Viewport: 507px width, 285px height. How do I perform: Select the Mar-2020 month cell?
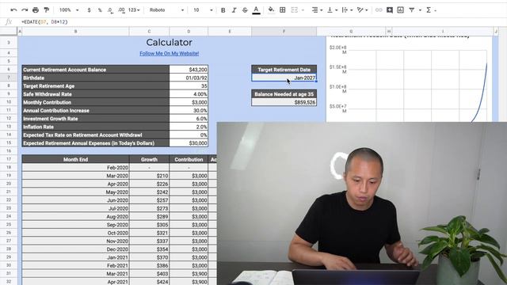click(x=76, y=176)
